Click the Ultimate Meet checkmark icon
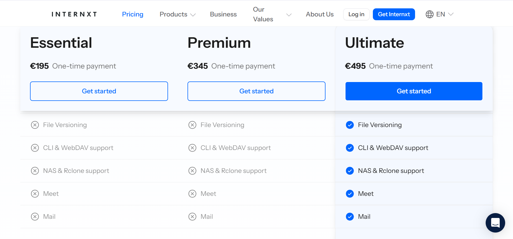Image resolution: width=513 pixels, height=239 pixels. [350, 194]
